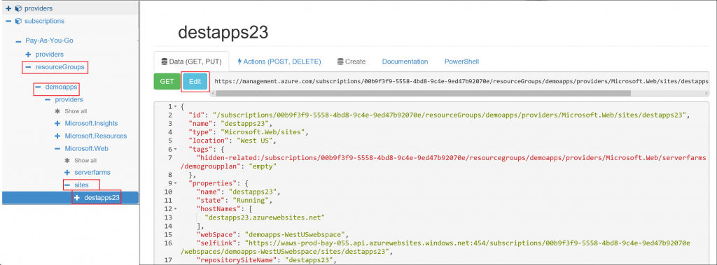This screenshot has height=265, width=717.
Task: Fold the root JSON object at line 1
Action: (176, 107)
